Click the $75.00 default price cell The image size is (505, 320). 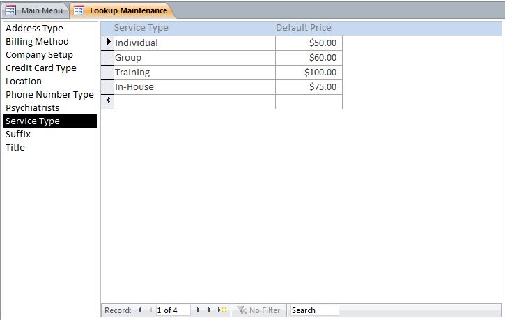pyautogui.click(x=309, y=87)
